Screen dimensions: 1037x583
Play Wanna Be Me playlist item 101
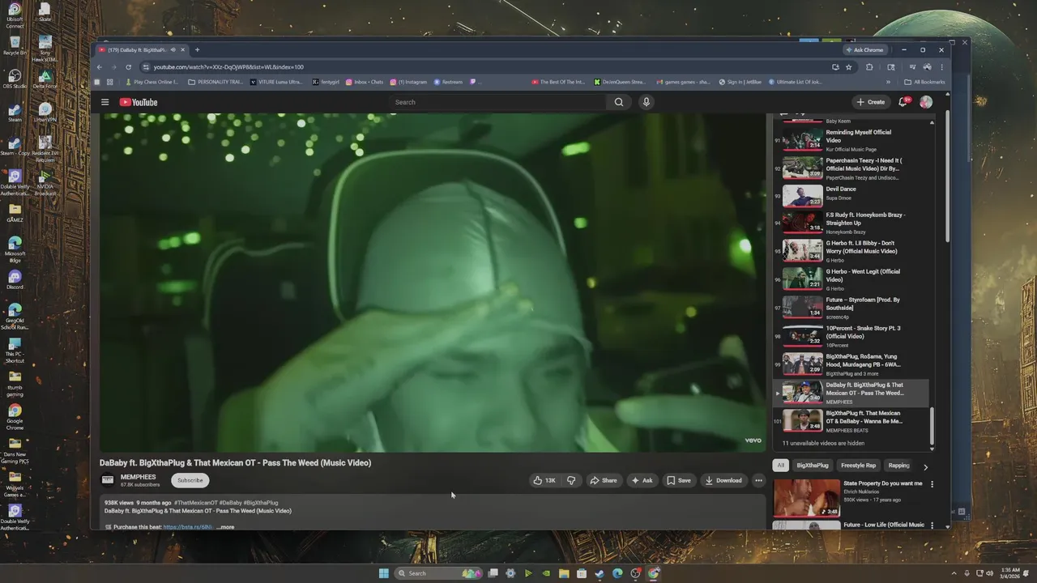pyautogui.click(x=851, y=421)
